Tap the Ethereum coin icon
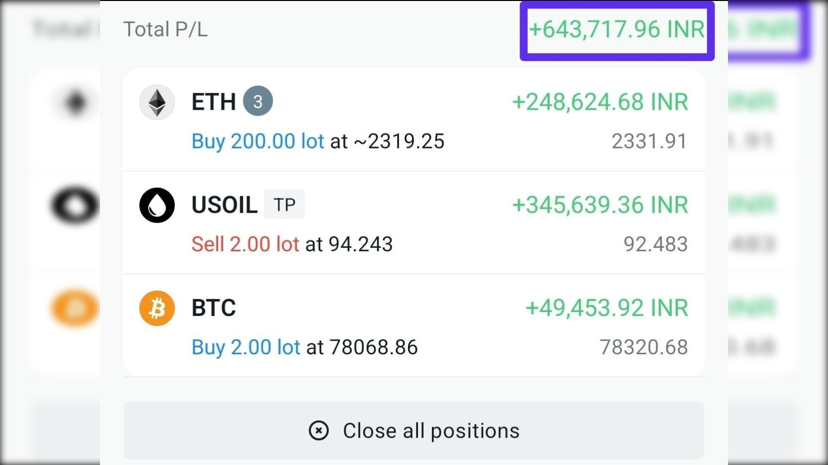This screenshot has width=828, height=465. pyautogui.click(x=157, y=102)
